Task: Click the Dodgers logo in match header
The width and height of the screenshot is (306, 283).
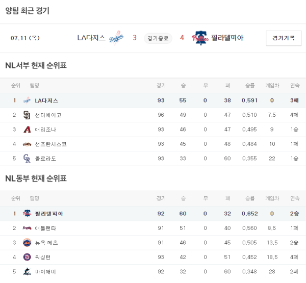Action: 116,38
